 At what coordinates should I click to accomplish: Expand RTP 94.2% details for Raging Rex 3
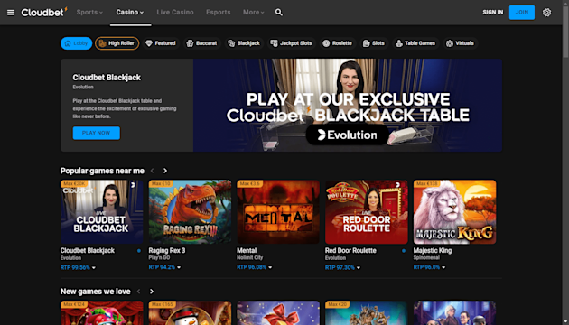click(x=164, y=267)
